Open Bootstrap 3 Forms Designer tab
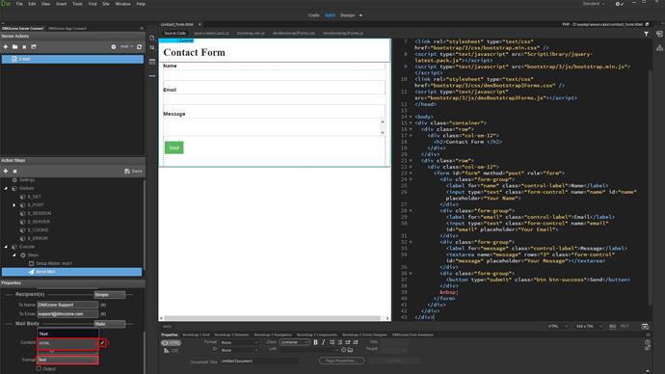The image size is (665, 374). (364, 335)
